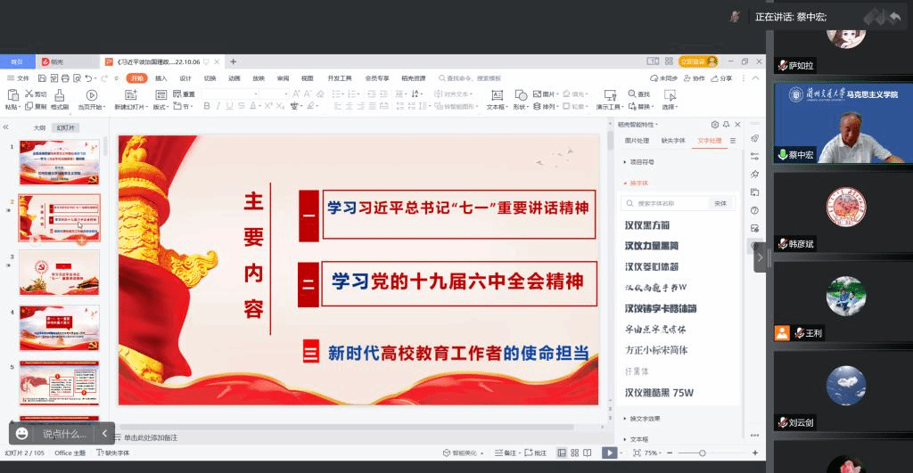913x473 pixels.
Task: Click the New Slide (新建幻灯片) icon
Action: [127, 98]
